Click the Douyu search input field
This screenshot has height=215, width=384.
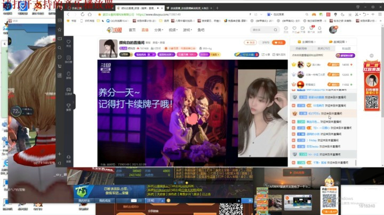261,30
